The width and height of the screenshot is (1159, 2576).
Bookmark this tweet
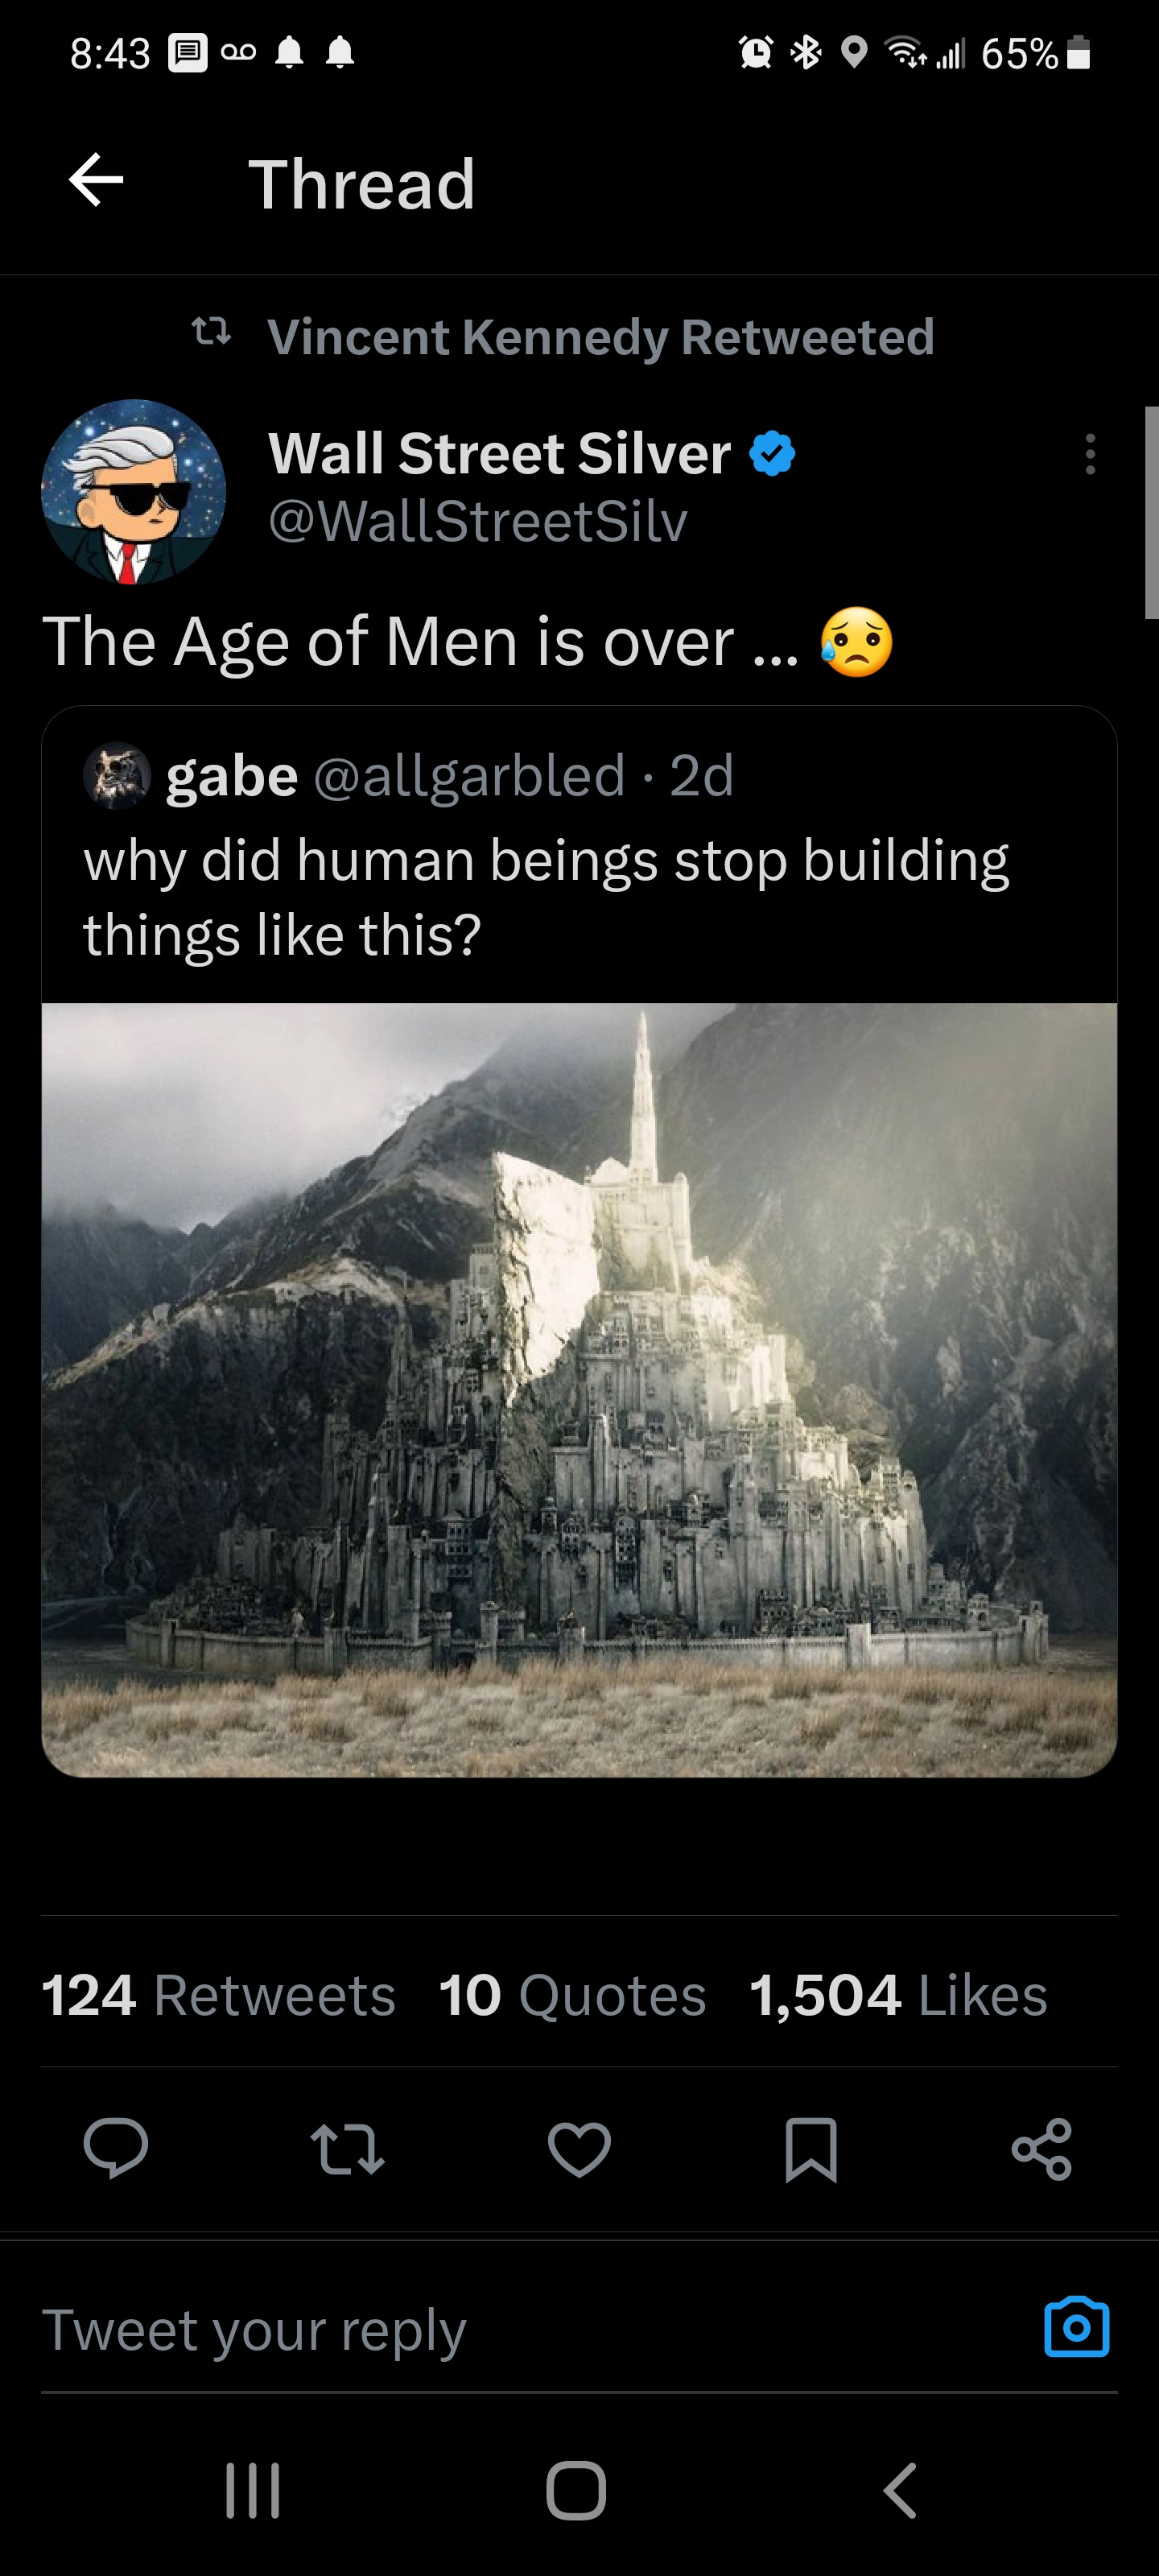811,2148
